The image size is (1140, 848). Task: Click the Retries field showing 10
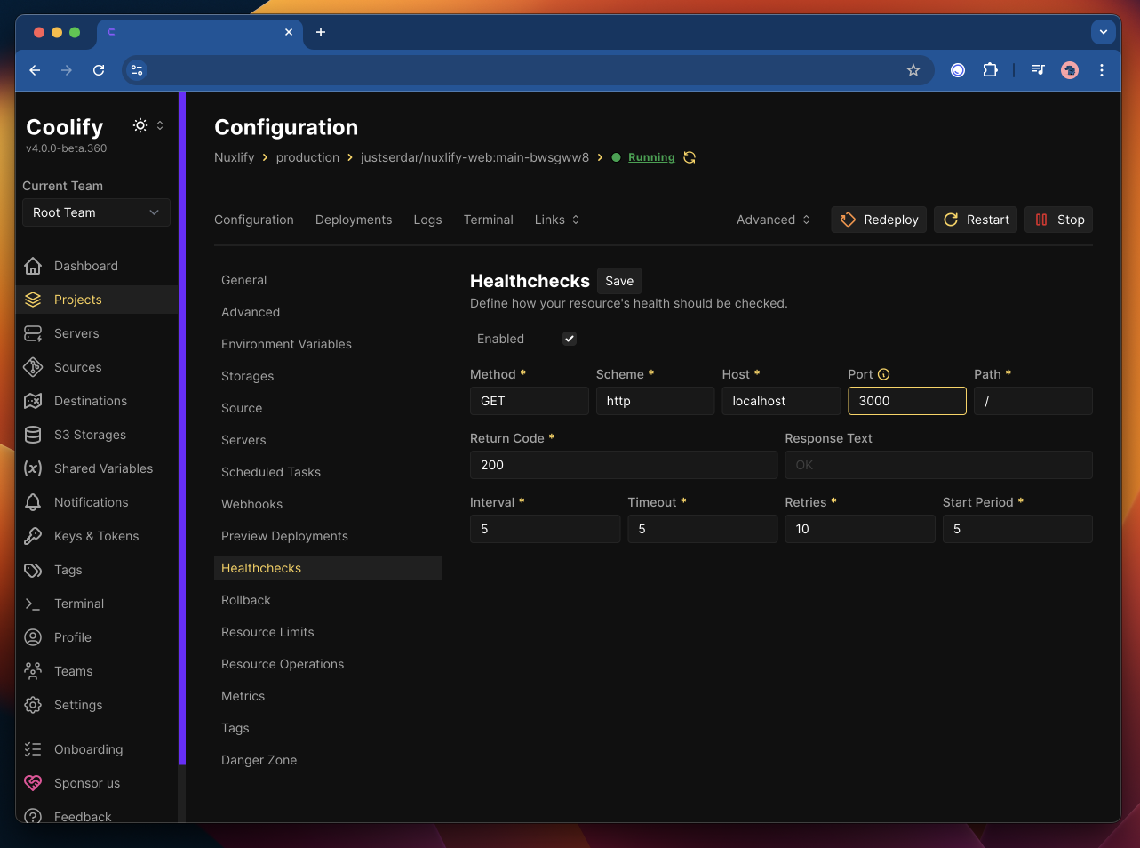(x=860, y=529)
